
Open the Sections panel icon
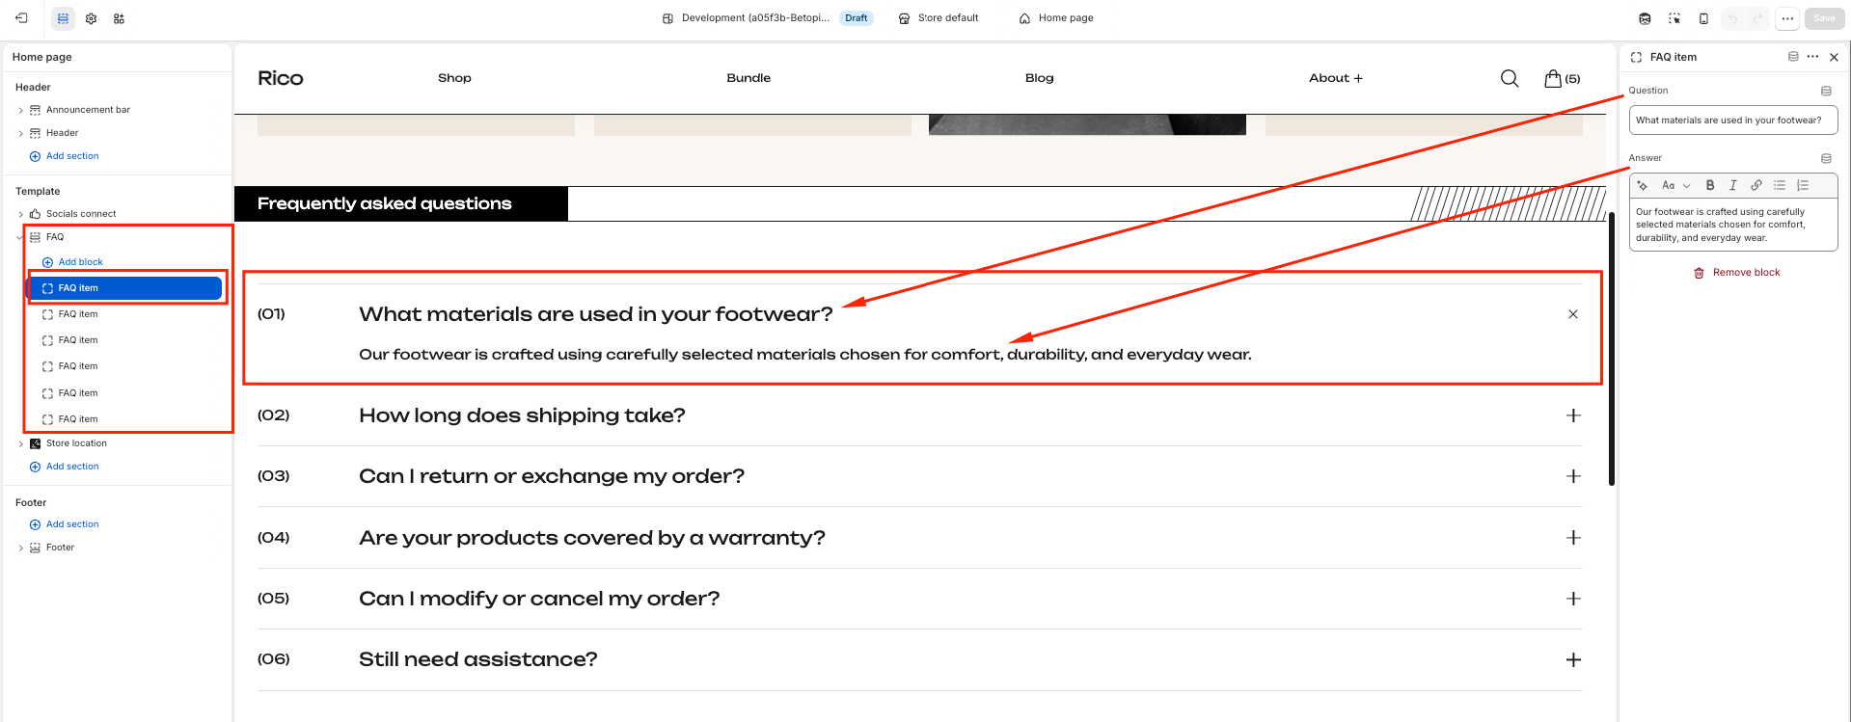(63, 18)
